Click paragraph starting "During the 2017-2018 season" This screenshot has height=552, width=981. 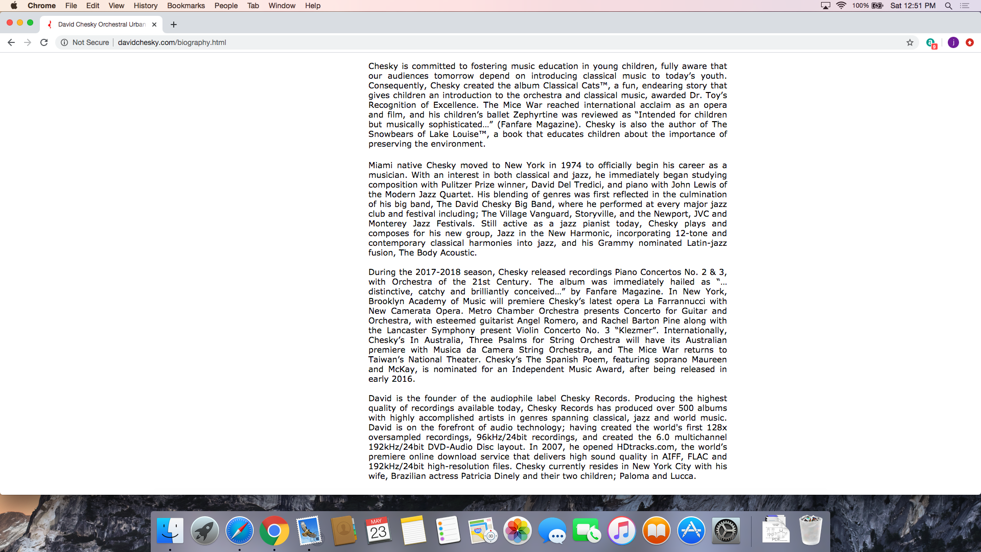(x=547, y=326)
